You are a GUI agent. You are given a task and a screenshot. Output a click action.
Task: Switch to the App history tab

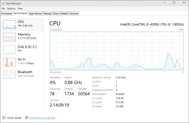click(x=35, y=13)
